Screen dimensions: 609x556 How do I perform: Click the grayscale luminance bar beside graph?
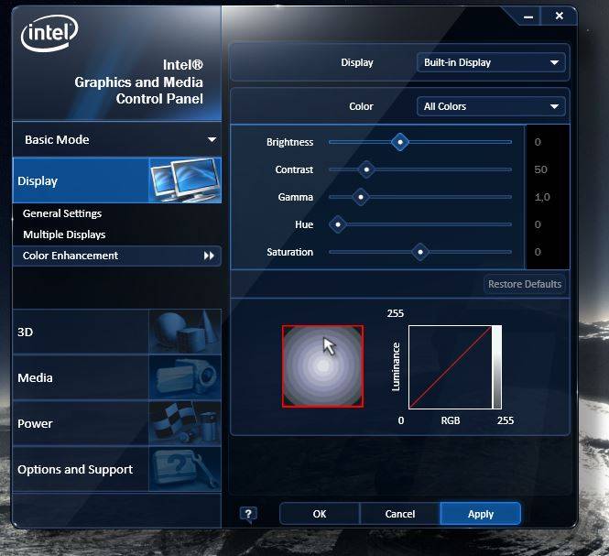pyautogui.click(x=497, y=367)
